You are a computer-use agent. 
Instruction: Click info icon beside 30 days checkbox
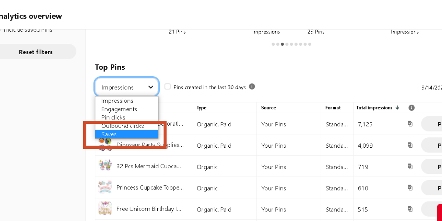point(252,87)
